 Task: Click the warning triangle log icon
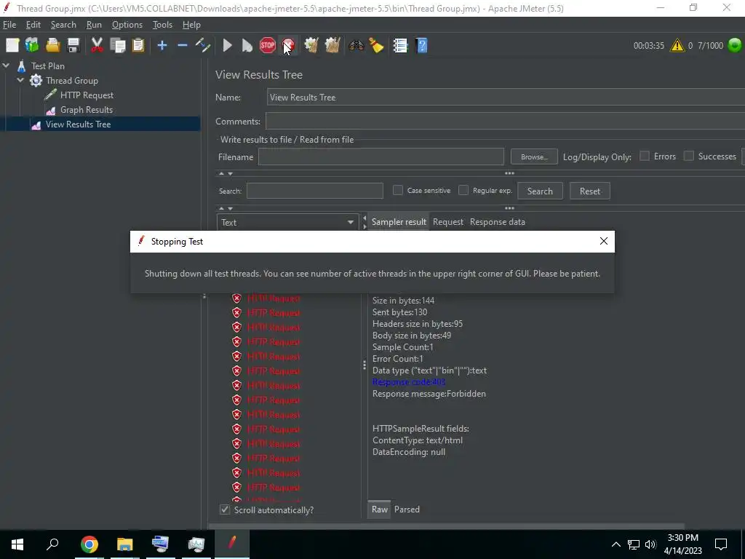[677, 46]
